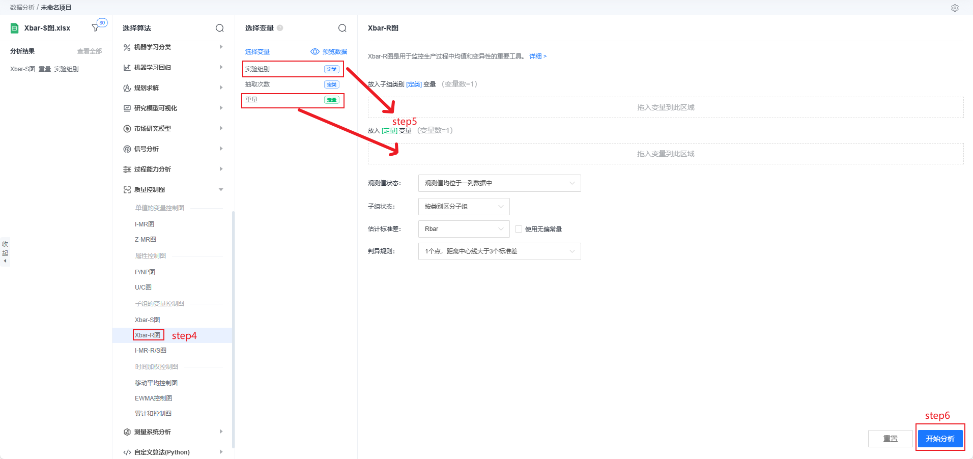Viewport: 973px width, 459px height.
Task: Click the 定类 tag on 抽取次数
Action: point(332,84)
